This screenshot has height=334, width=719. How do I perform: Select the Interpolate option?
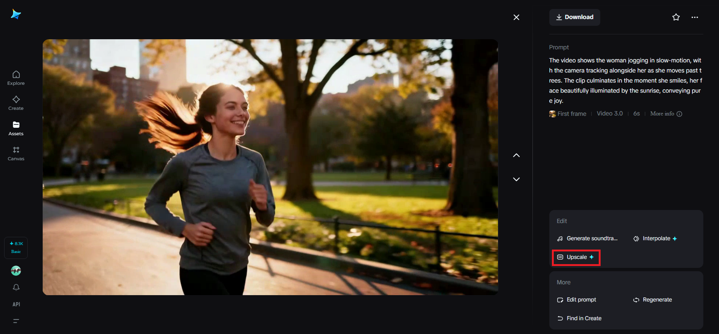coord(655,239)
